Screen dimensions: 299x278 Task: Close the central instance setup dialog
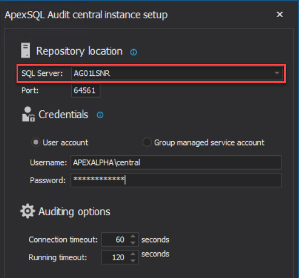pos(280,14)
